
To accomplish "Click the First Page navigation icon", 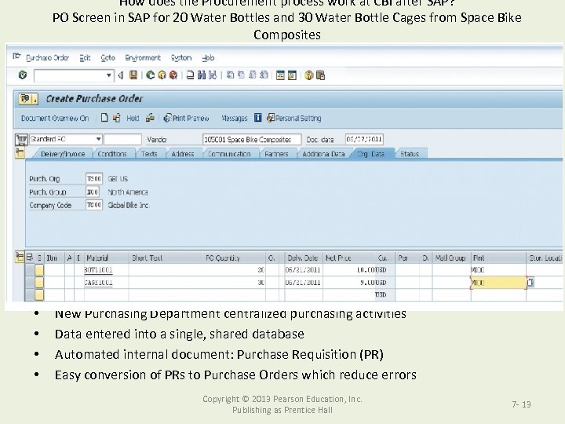I will point(230,75).
